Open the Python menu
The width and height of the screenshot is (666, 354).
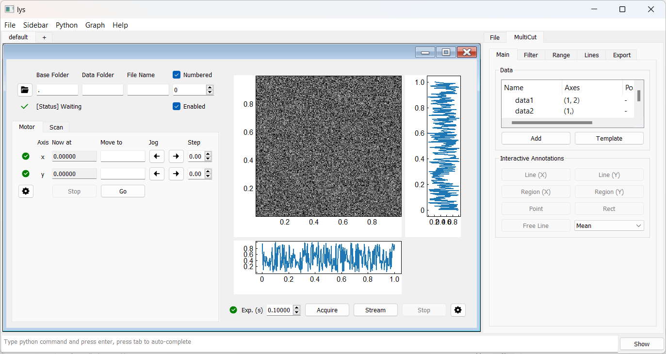pyautogui.click(x=66, y=25)
